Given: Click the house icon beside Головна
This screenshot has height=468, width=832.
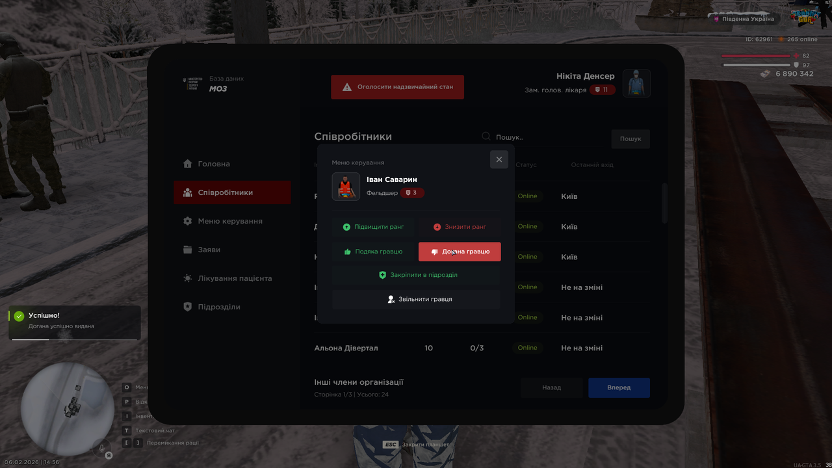Looking at the screenshot, I should tap(188, 164).
